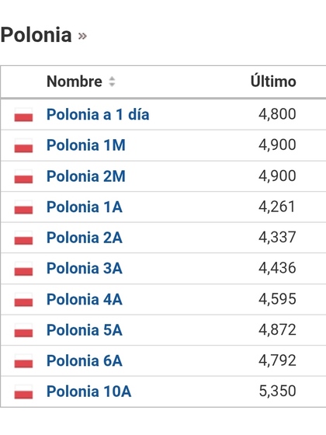
Task: Select the Último column header
Action: click(x=273, y=82)
